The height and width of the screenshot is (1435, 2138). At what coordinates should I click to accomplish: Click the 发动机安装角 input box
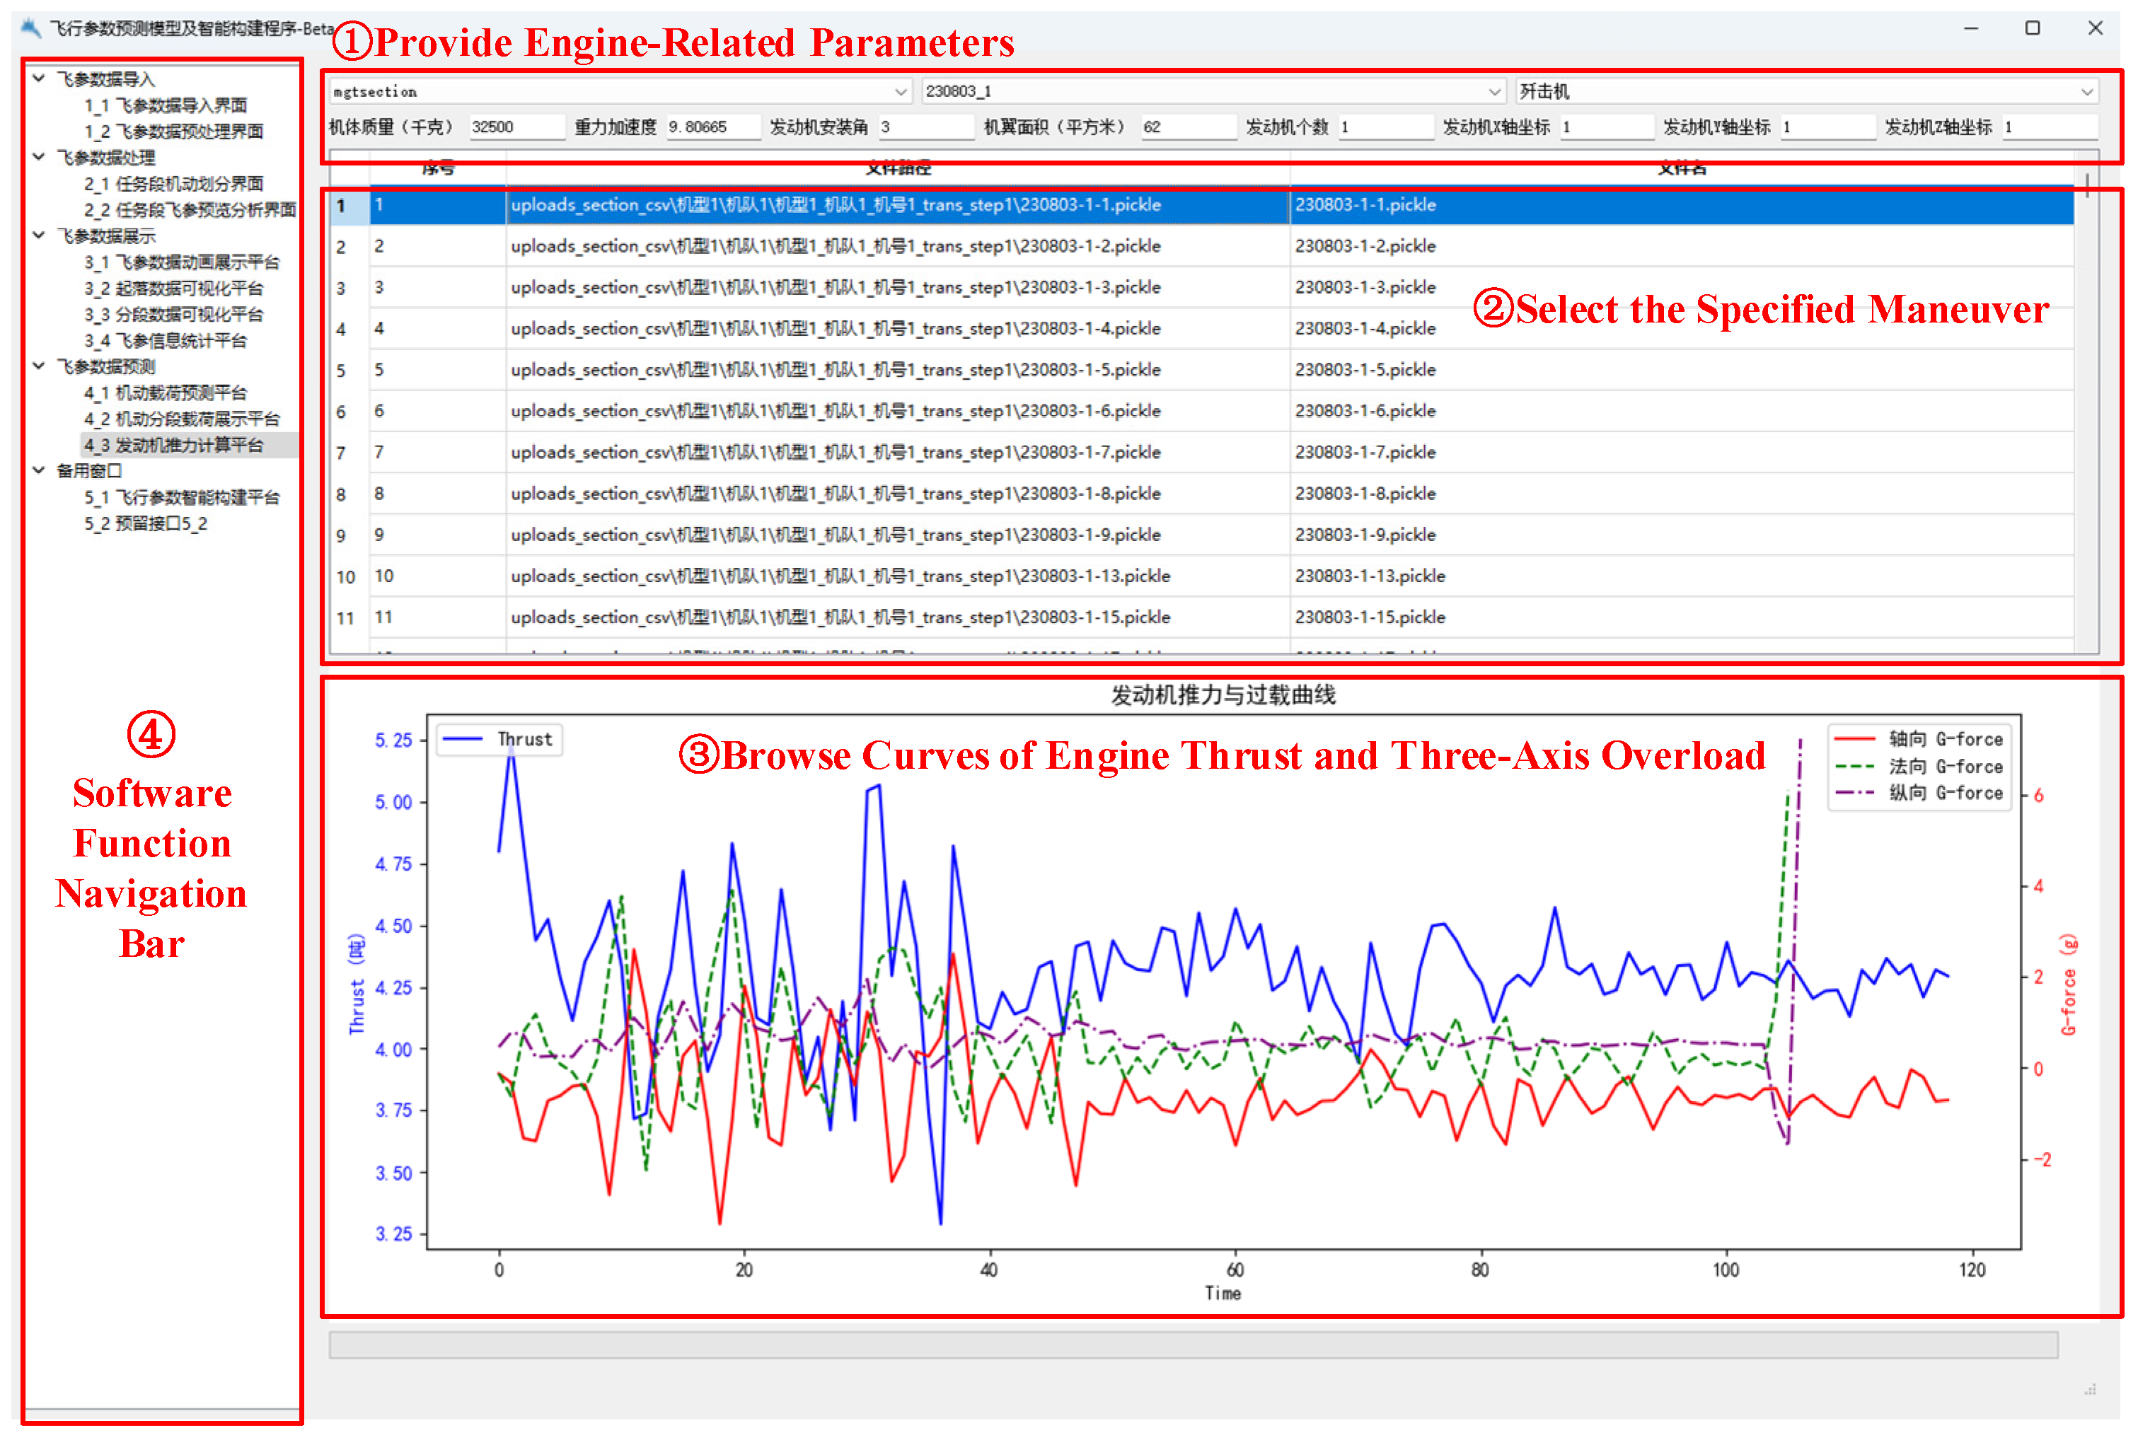pos(925,127)
